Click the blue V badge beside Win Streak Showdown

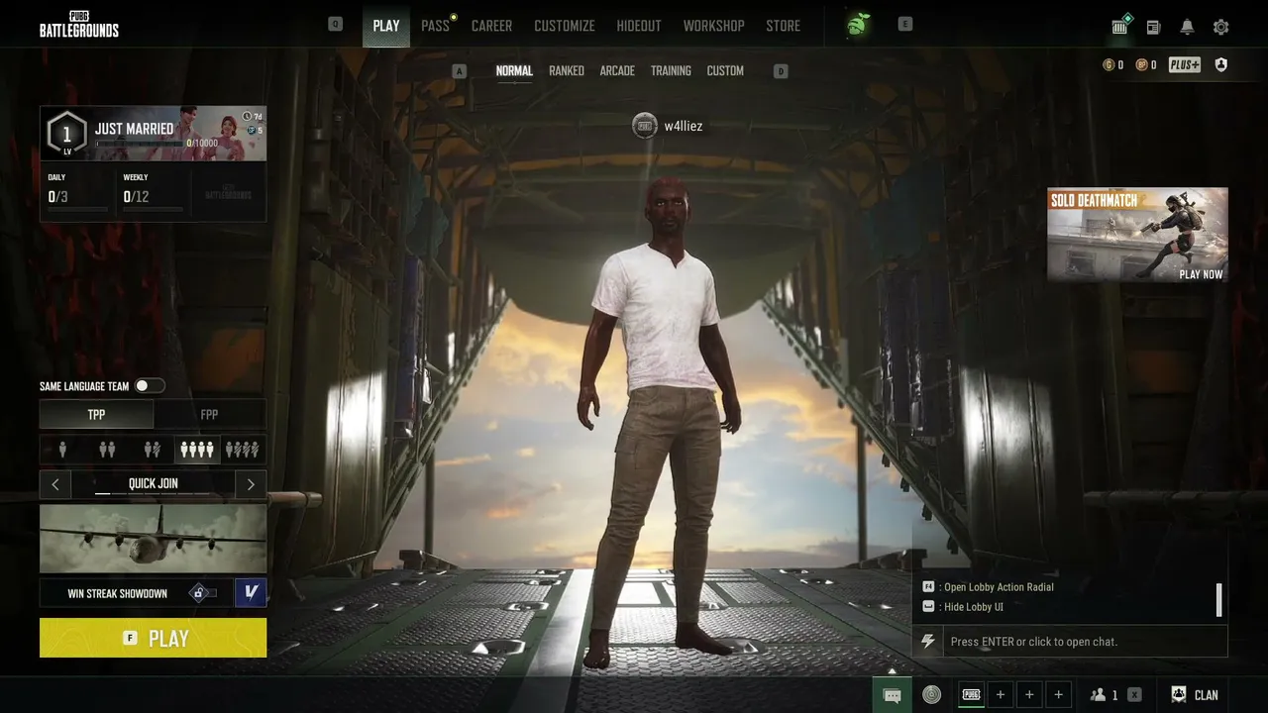[251, 592]
